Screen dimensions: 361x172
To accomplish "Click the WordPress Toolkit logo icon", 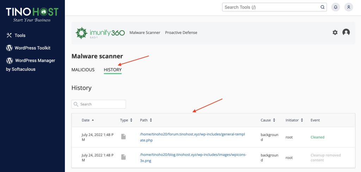I will click(9, 48).
